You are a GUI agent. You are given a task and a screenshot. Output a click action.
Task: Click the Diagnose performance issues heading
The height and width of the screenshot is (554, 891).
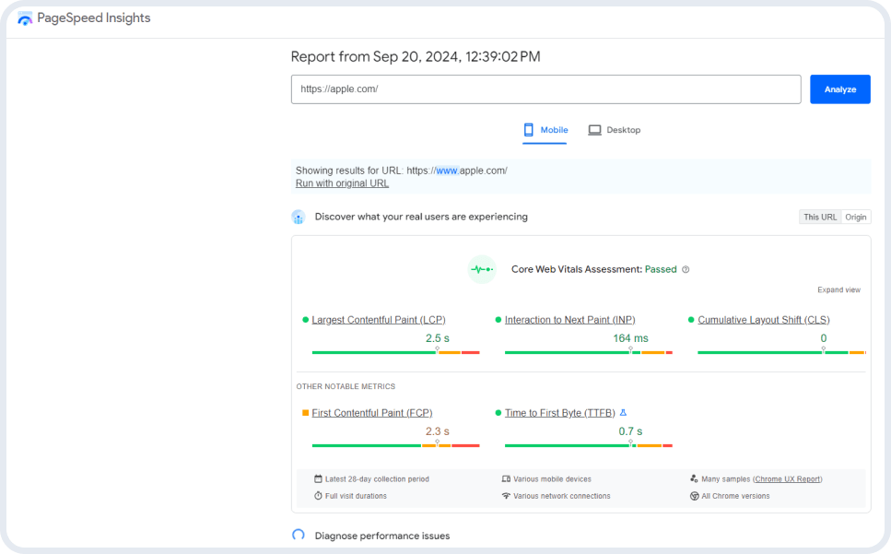tap(382, 536)
